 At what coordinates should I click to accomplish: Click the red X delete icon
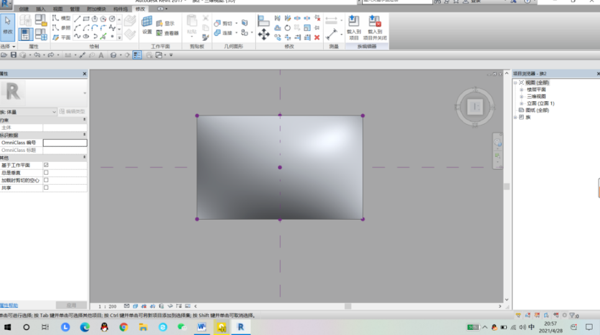tap(317, 37)
